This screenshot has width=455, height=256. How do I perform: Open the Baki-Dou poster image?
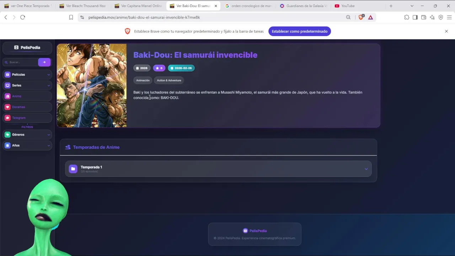[x=92, y=85]
